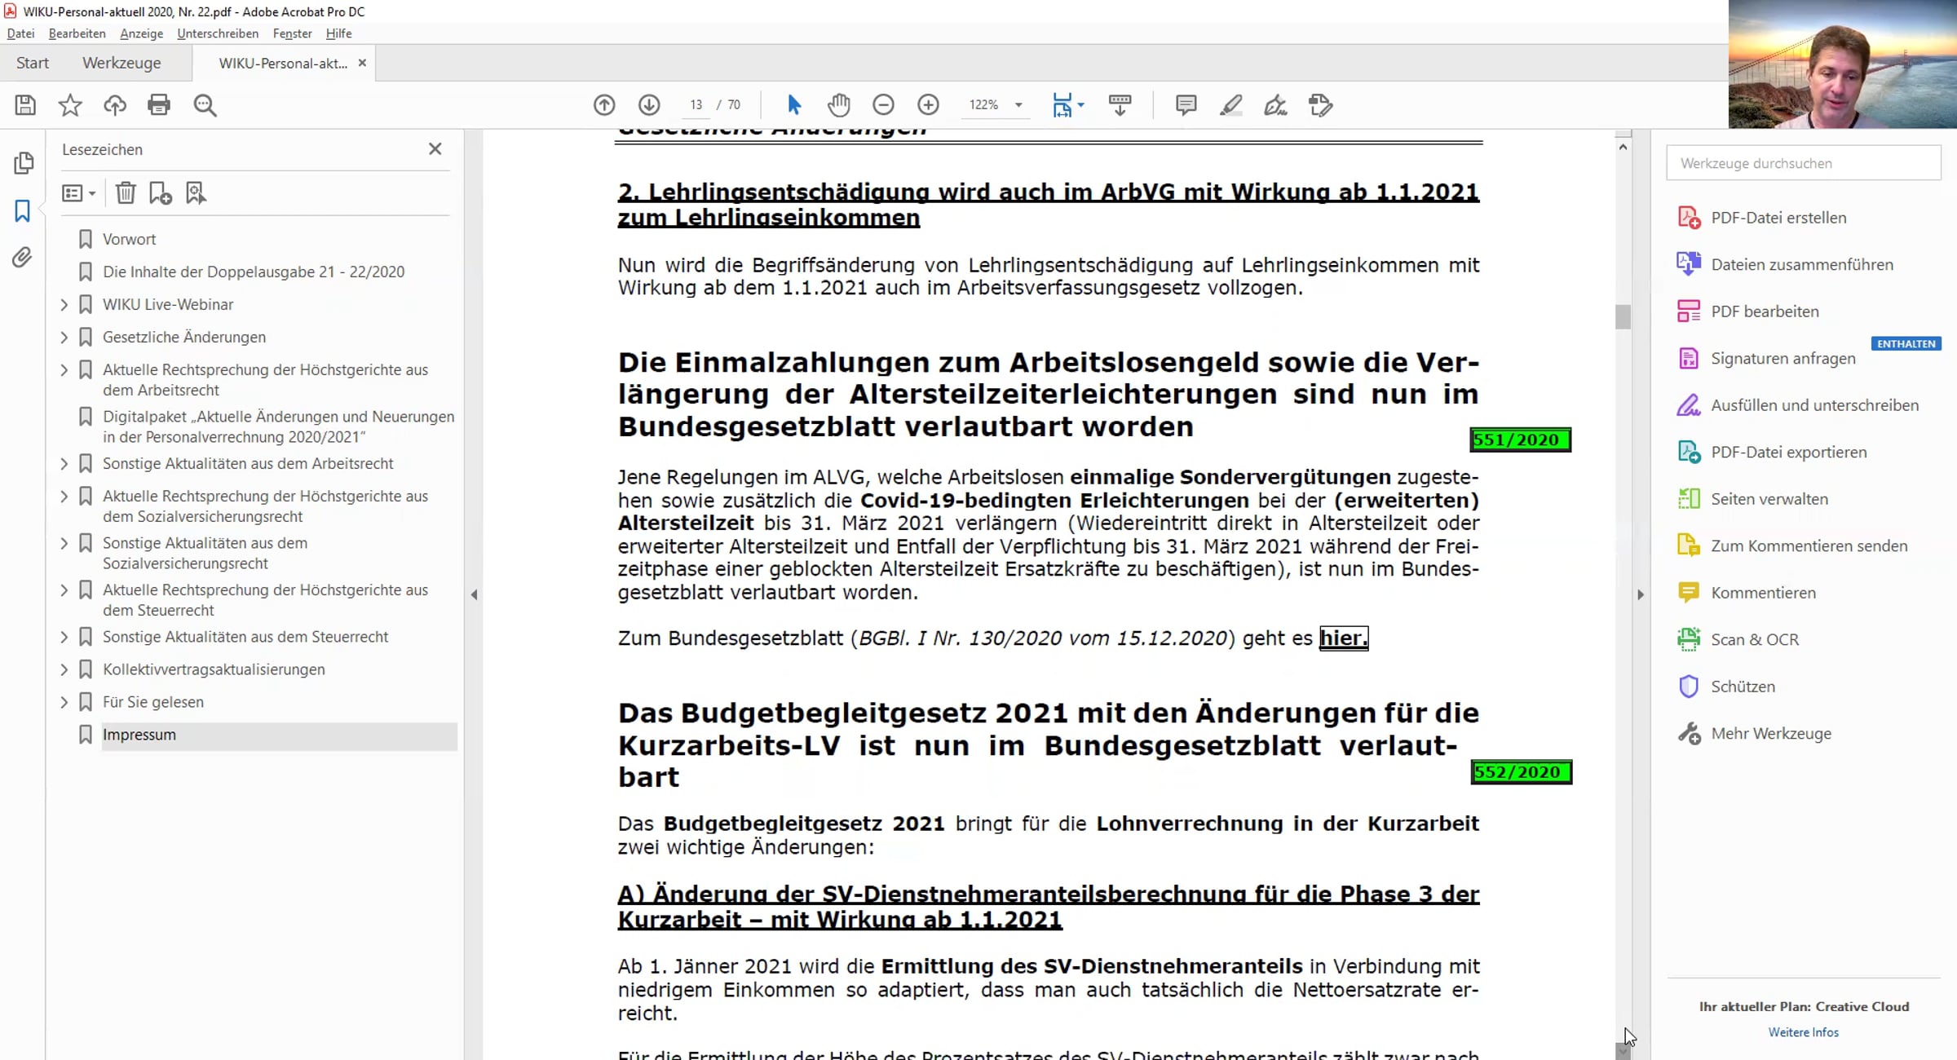This screenshot has width=1957, height=1060.
Task: Click the zoom in plus icon
Action: tap(928, 105)
